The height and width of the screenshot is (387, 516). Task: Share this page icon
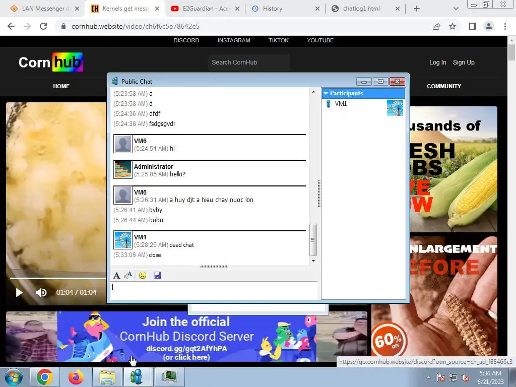436,26
